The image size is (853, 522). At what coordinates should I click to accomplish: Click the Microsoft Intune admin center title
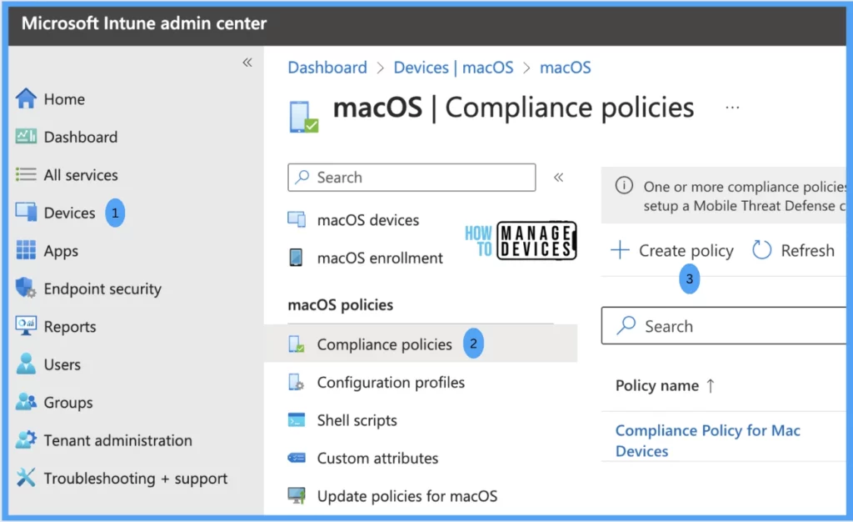[143, 23]
